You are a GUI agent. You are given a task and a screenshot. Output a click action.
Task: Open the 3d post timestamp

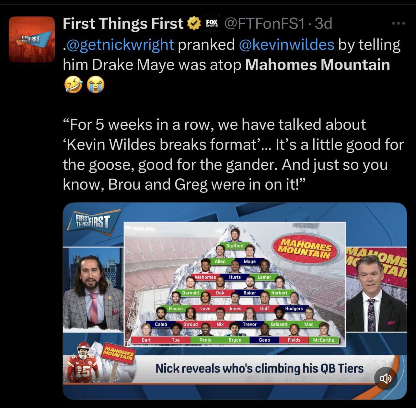324,23
